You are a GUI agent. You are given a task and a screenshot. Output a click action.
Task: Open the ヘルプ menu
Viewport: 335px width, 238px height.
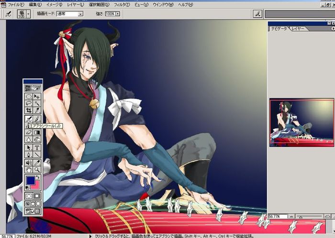pyautogui.click(x=186, y=4)
